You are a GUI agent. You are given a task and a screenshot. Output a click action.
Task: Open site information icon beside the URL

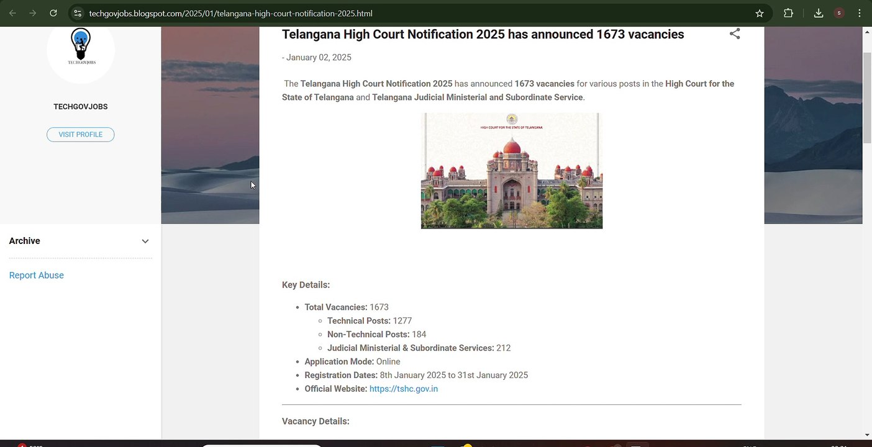click(77, 13)
